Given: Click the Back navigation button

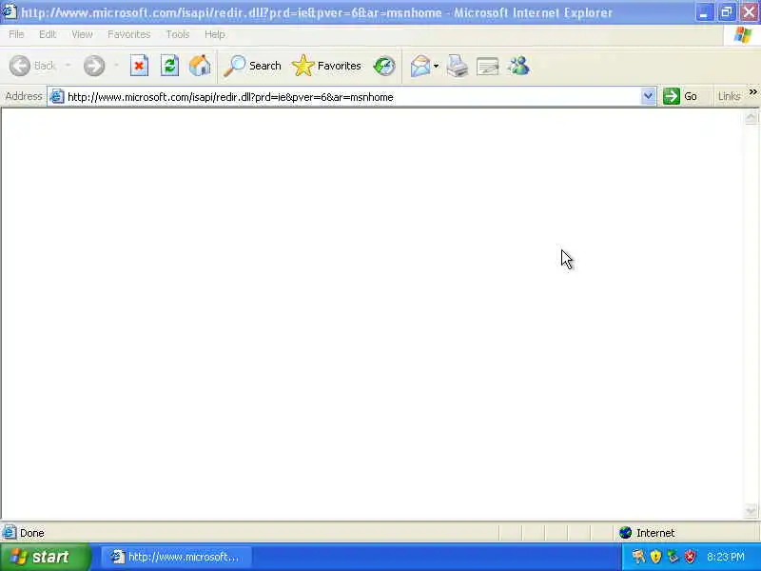Looking at the screenshot, I should tap(32, 66).
